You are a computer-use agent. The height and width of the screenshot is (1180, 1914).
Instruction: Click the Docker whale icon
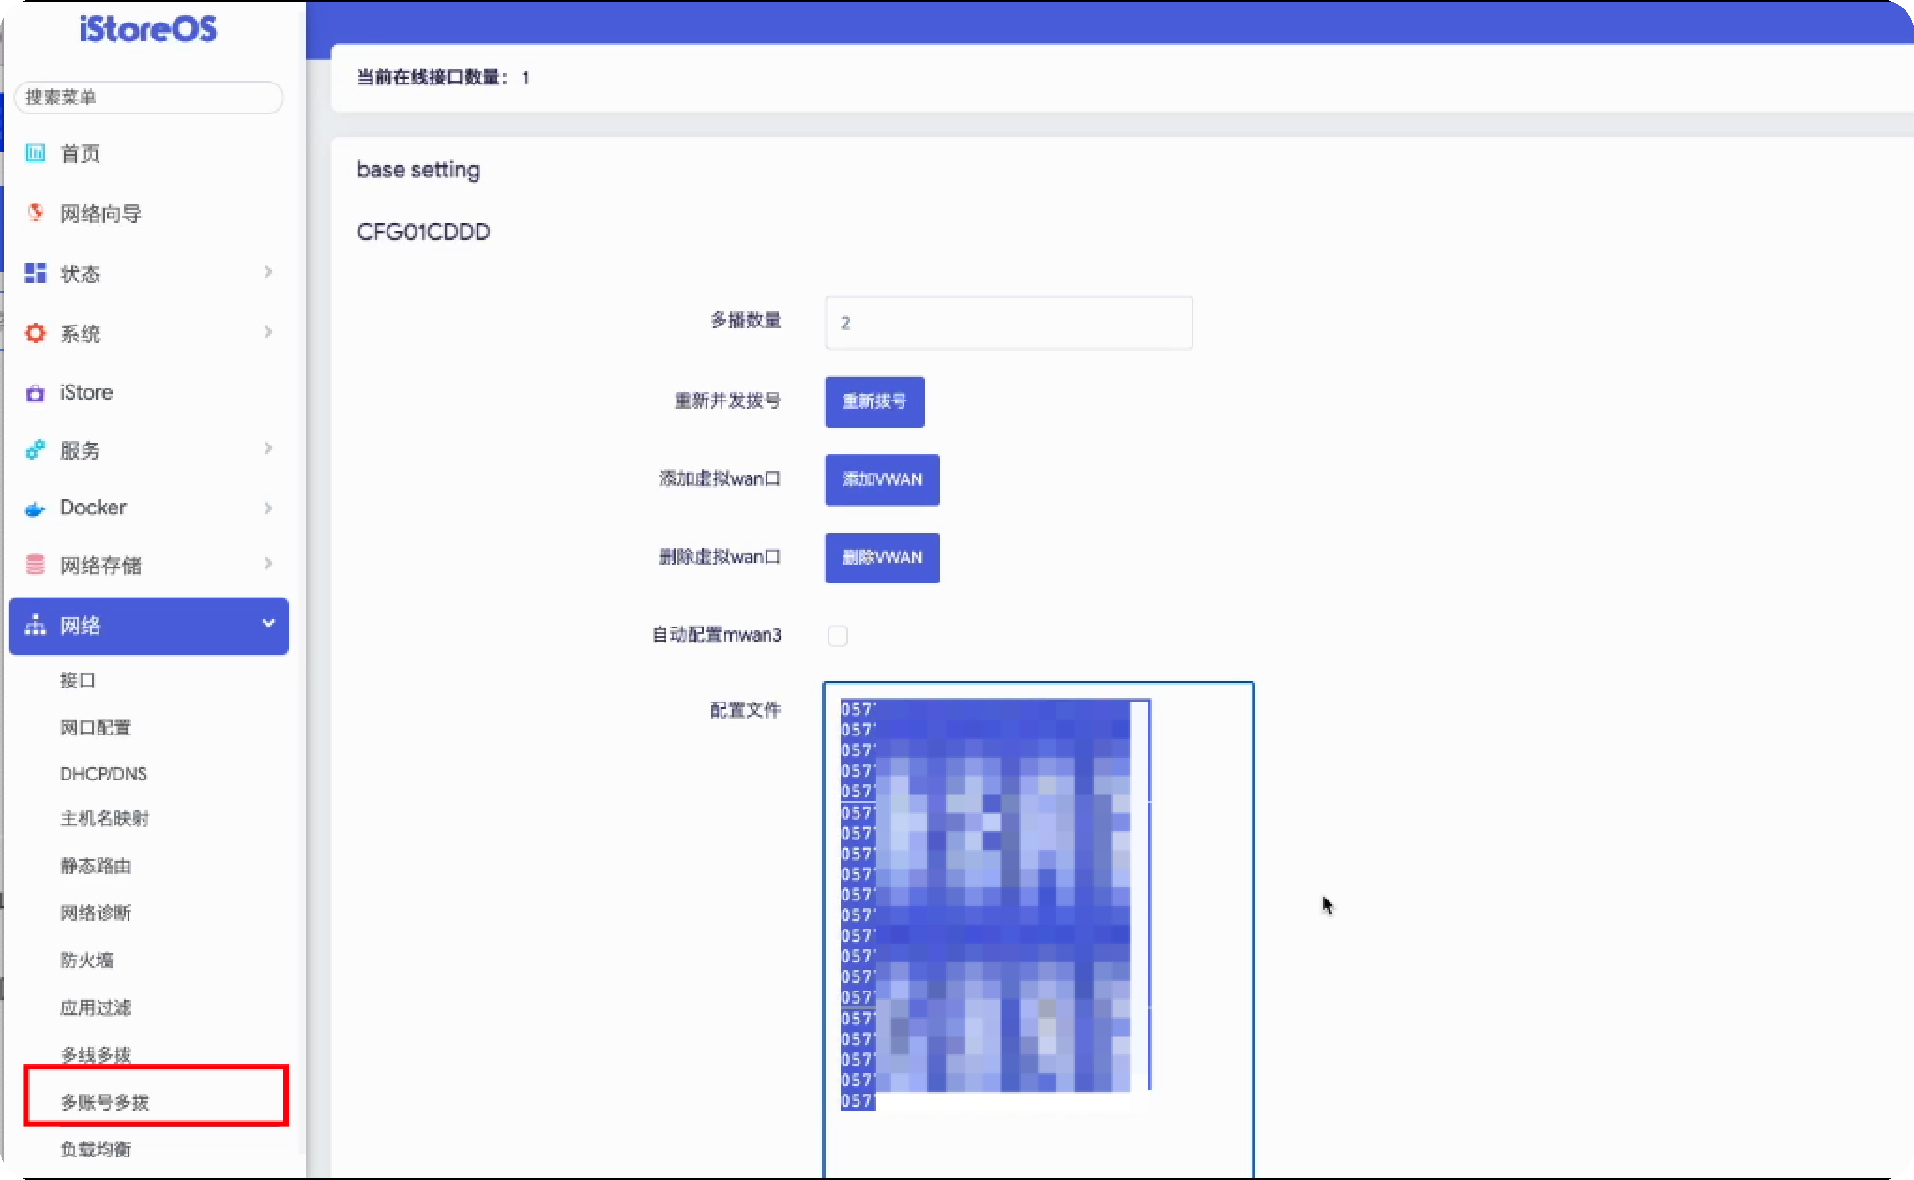click(36, 508)
